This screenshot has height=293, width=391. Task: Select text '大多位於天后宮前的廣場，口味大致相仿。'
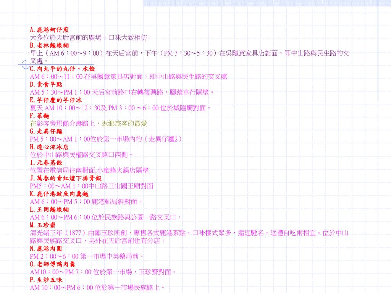pos(91,38)
